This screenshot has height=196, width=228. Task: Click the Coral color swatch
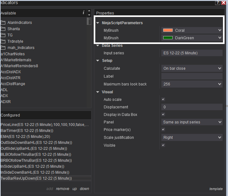(x=168, y=30)
